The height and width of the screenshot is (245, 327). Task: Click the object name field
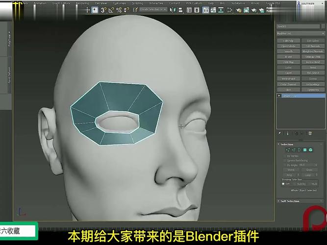tap(298, 26)
